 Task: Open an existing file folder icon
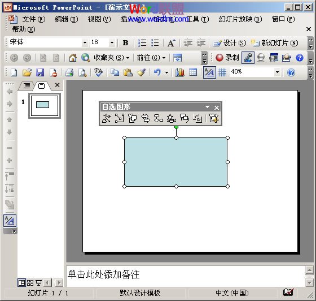(x=27, y=72)
